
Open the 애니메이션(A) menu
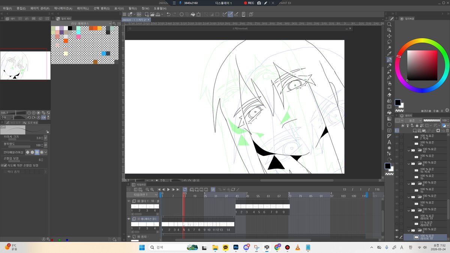click(63, 8)
